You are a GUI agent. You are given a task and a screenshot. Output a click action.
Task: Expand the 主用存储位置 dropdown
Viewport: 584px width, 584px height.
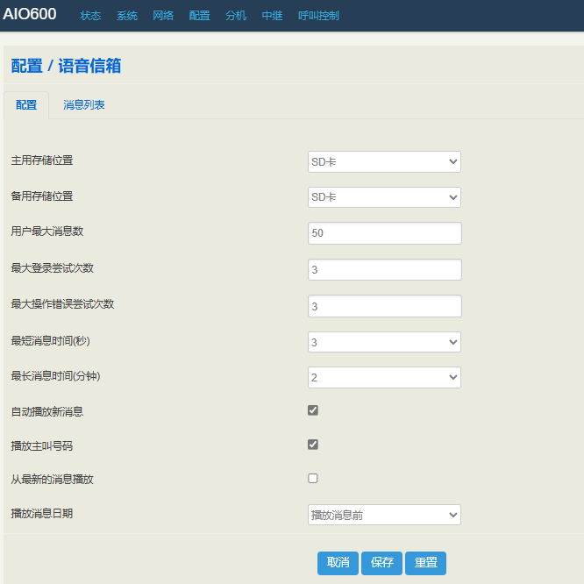tap(384, 161)
